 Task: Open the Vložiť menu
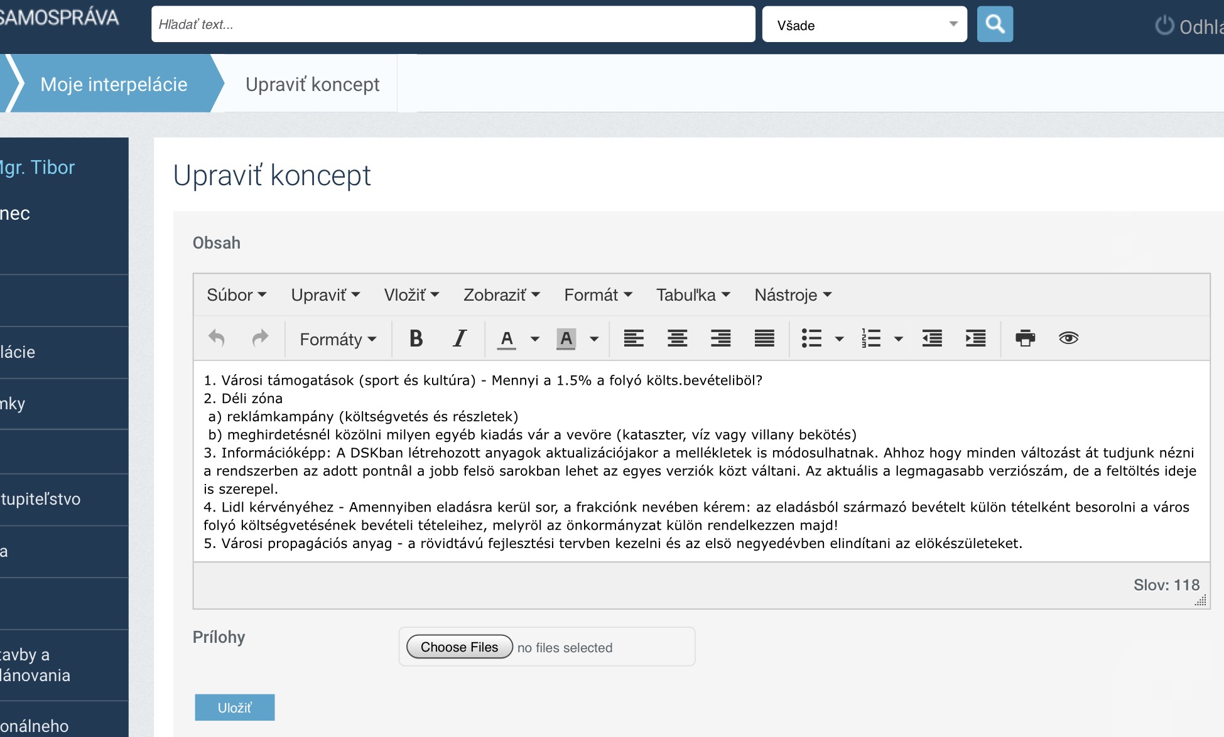[x=411, y=295]
